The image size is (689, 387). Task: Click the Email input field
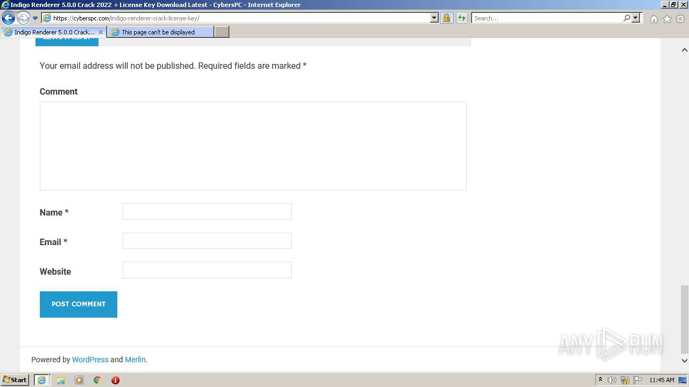click(x=207, y=241)
